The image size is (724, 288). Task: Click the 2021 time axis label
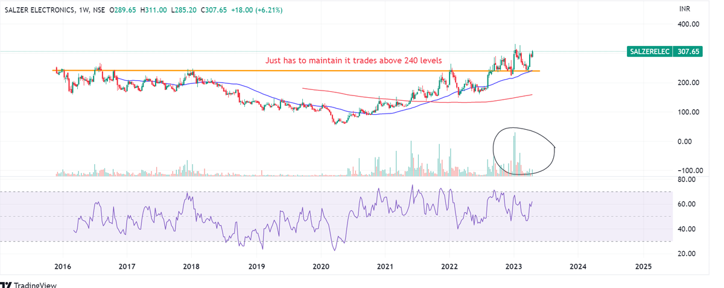click(385, 266)
